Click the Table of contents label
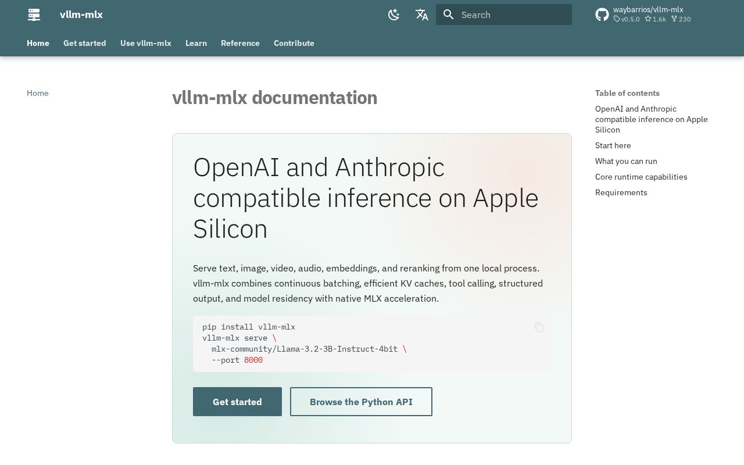744x465 pixels. 627,93
